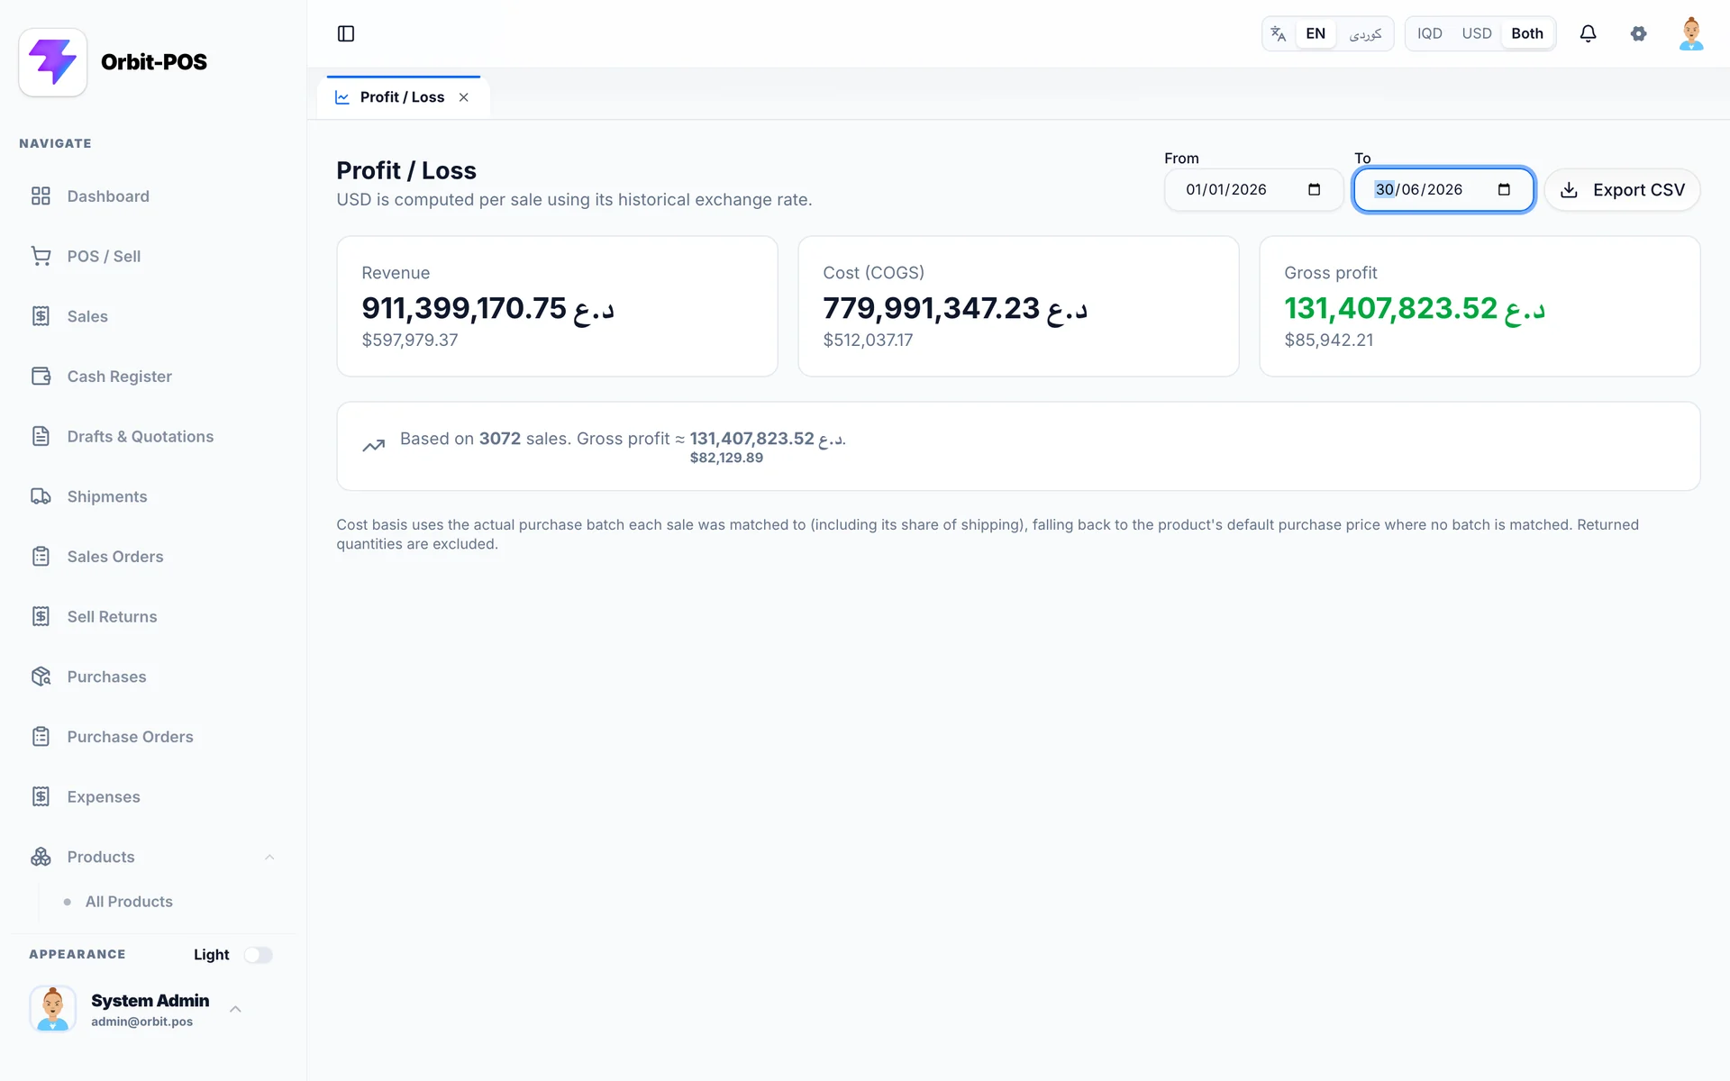Collapse the Products menu chevron

pos(269,857)
